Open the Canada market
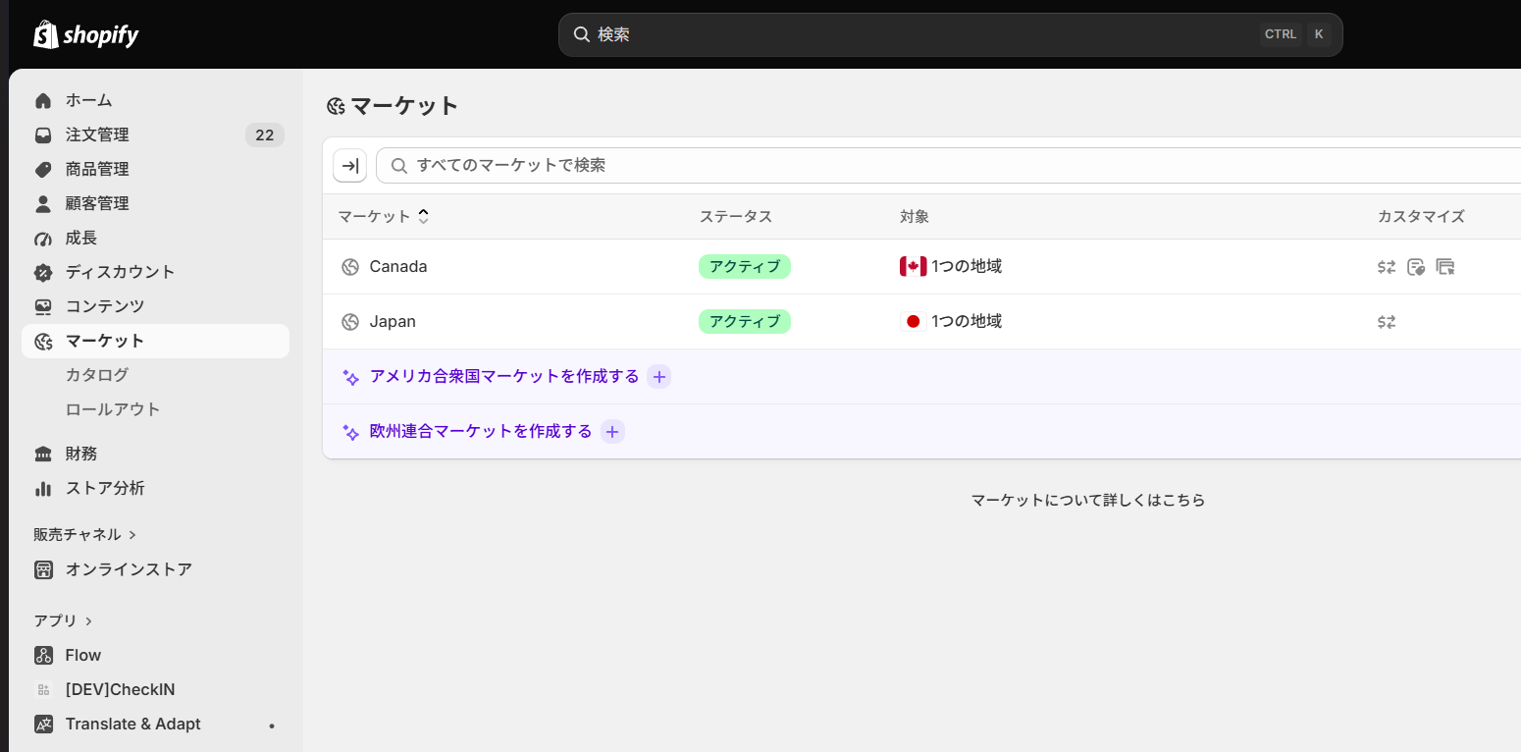1521x752 pixels. 398,267
